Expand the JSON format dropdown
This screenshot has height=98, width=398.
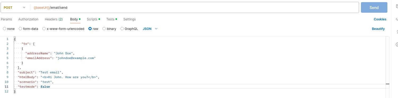(x=150, y=29)
